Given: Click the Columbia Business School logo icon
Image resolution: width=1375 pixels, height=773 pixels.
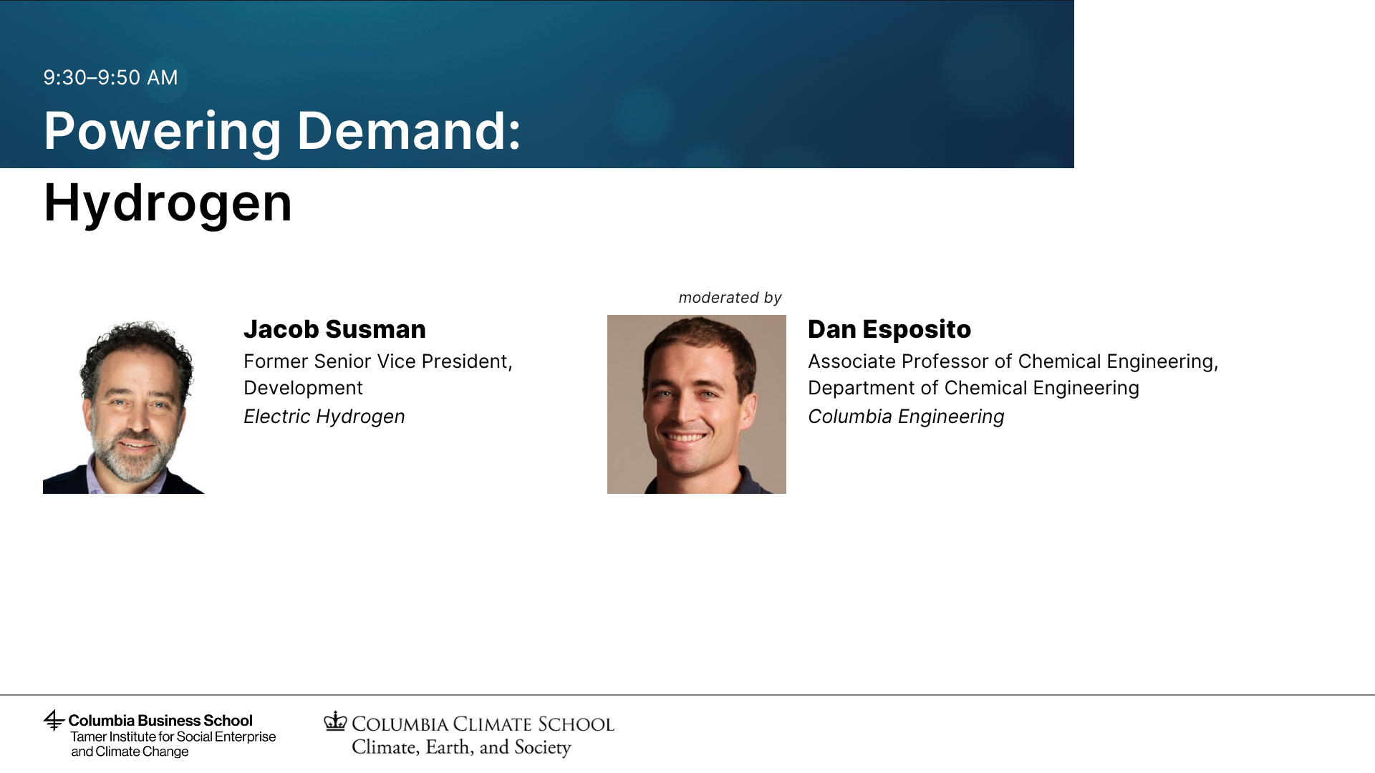Looking at the screenshot, I should tap(54, 720).
